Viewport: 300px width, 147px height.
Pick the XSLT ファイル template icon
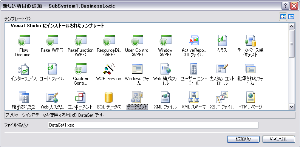[x=222, y=97]
